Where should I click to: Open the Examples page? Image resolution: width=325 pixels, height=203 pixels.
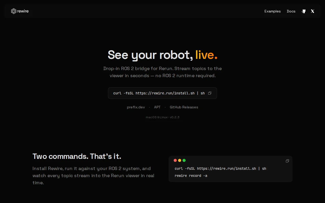[x=272, y=11]
